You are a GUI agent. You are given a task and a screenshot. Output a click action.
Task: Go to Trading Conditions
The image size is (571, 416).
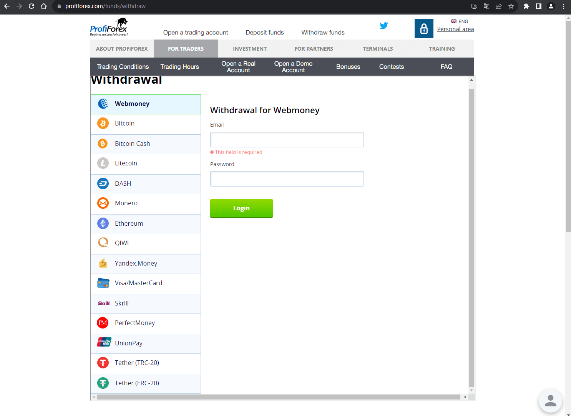click(123, 67)
